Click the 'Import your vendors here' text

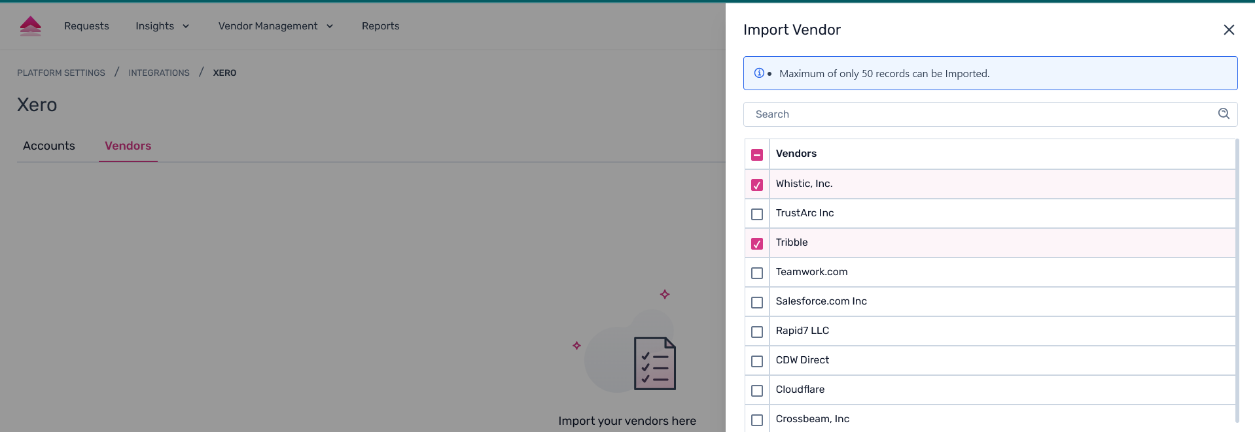pos(627,422)
